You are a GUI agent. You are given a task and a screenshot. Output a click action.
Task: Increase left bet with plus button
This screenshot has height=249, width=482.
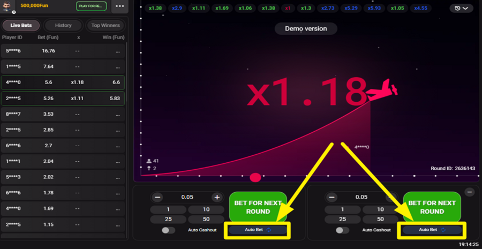click(x=217, y=197)
